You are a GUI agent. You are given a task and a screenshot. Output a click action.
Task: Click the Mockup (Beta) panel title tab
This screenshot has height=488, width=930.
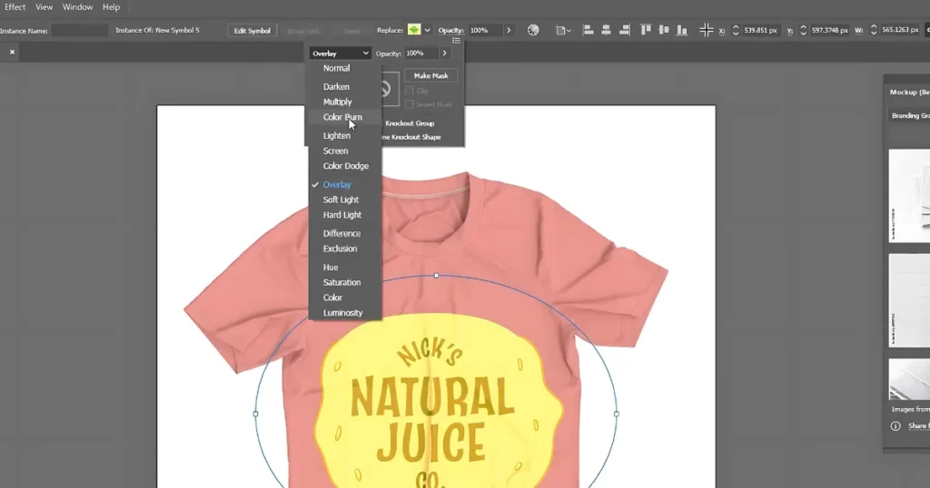tap(909, 92)
